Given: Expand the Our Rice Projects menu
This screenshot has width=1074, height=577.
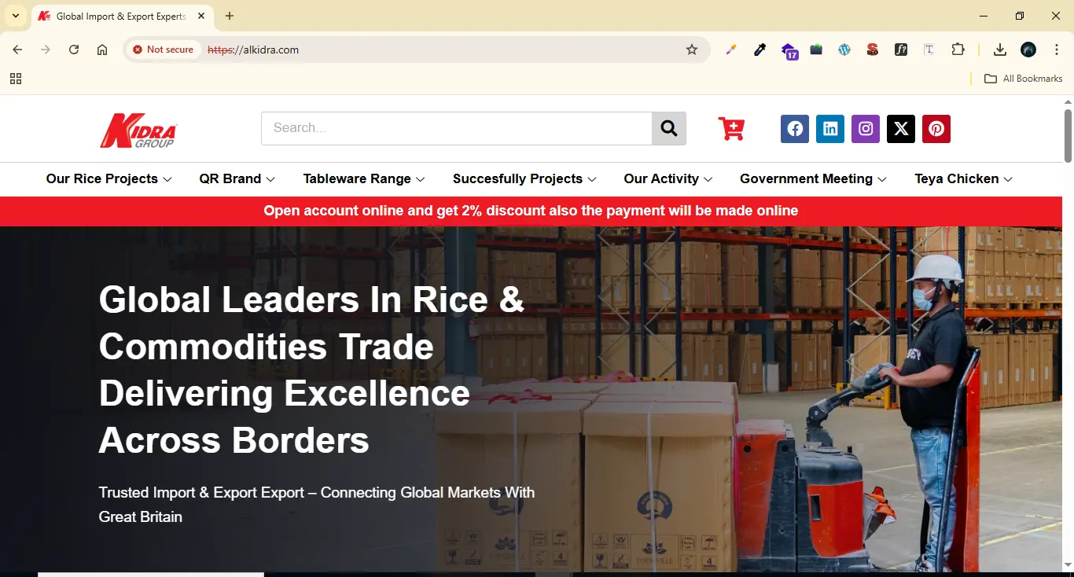Looking at the screenshot, I should (109, 179).
